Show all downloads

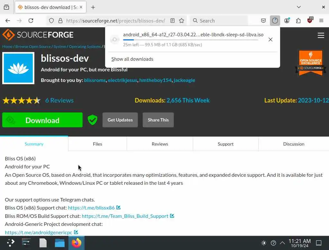(x=132, y=59)
